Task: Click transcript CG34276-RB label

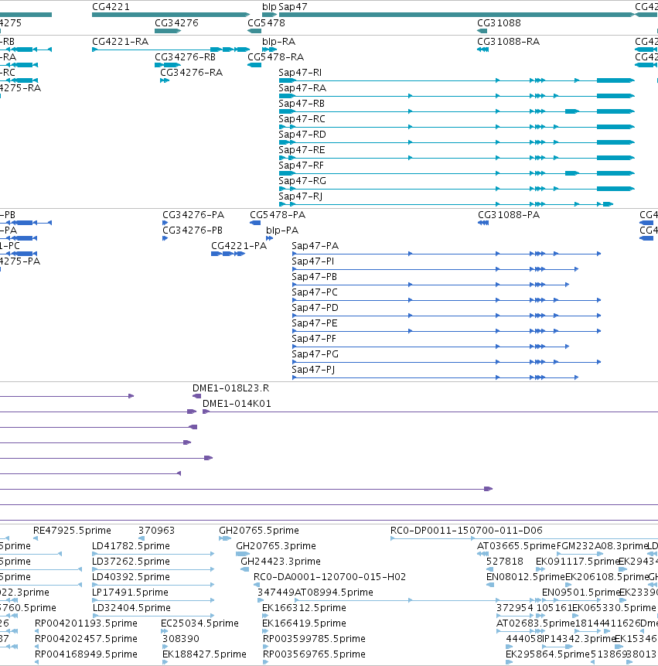Action: coord(185,57)
